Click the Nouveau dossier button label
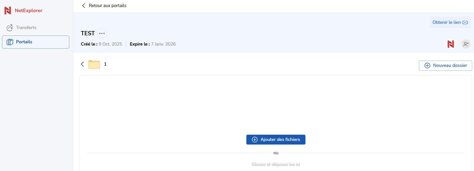The height and width of the screenshot is (171, 474). (450, 65)
